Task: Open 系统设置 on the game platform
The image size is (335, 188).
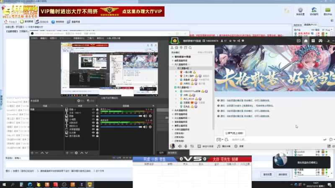Action: (x=300, y=12)
